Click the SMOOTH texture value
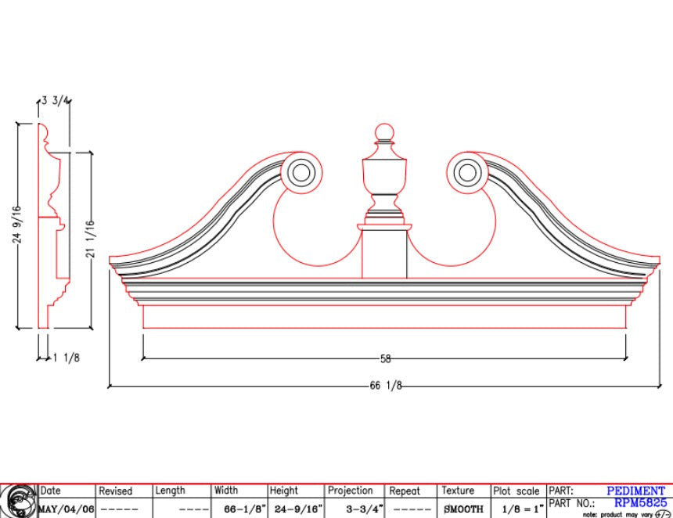 click(463, 509)
